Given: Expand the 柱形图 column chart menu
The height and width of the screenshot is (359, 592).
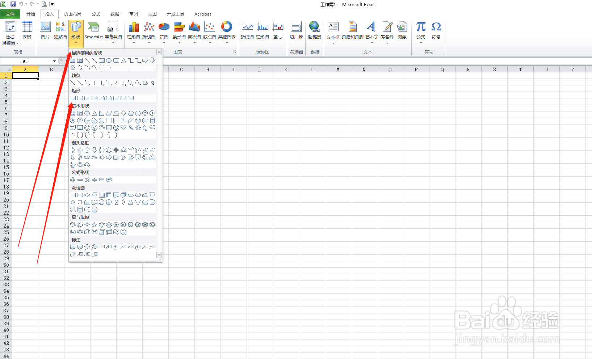Looking at the screenshot, I should pyautogui.click(x=134, y=33).
